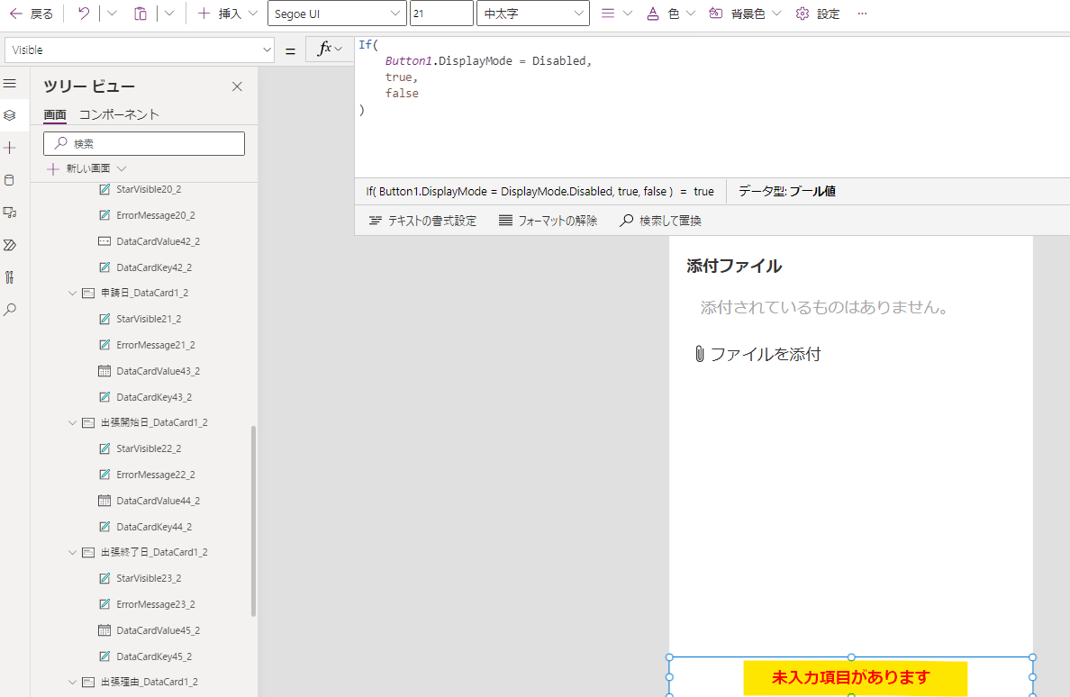1070x697 pixels.
Task: Open the Segoe UI font dropdown
Action: click(337, 14)
